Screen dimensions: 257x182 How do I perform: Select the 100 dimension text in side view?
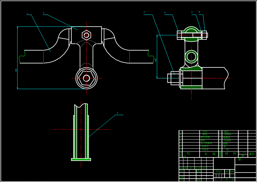coord(156,60)
